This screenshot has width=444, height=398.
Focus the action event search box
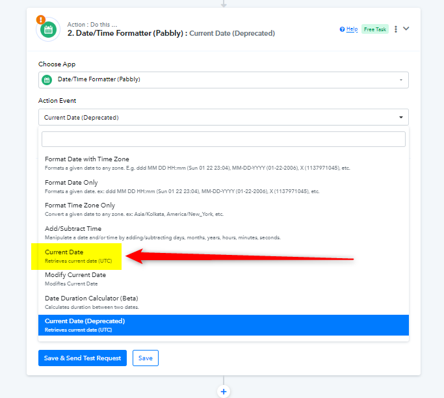point(224,139)
